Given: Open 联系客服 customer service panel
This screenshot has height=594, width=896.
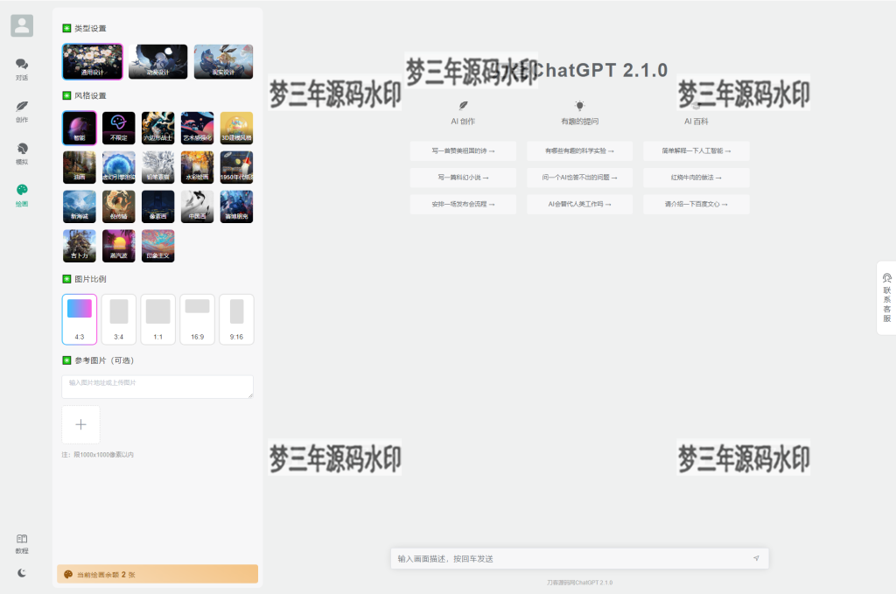Looking at the screenshot, I should 887,297.
